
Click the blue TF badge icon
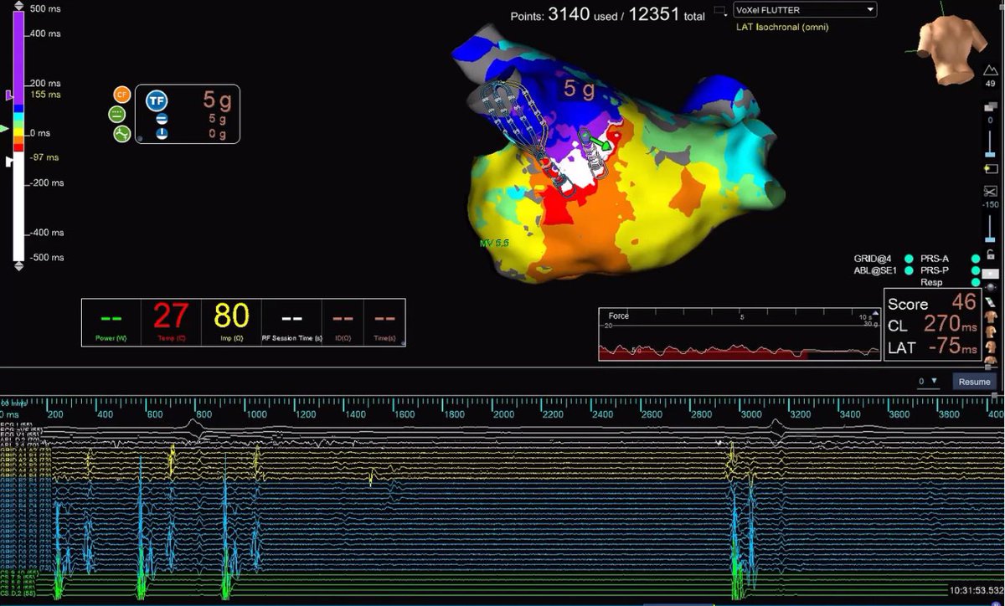click(157, 101)
